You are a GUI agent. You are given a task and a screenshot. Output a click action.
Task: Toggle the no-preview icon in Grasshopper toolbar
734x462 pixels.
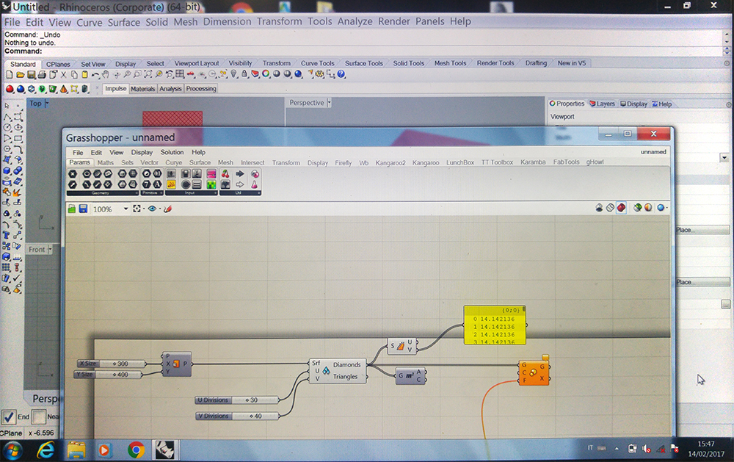[x=599, y=208]
